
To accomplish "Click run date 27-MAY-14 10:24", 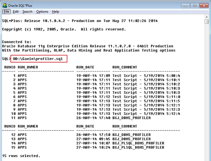I will (x=93, y=147).
